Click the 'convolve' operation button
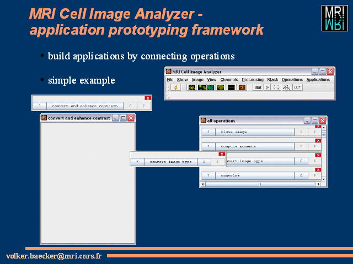 click(x=255, y=175)
